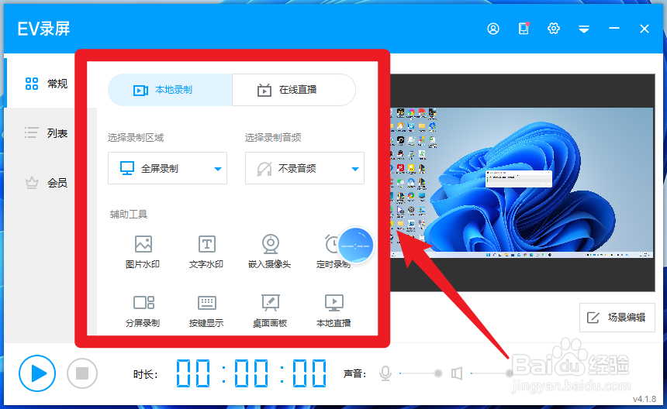
Task: Stop recording with the stop button
Action: [x=82, y=373]
